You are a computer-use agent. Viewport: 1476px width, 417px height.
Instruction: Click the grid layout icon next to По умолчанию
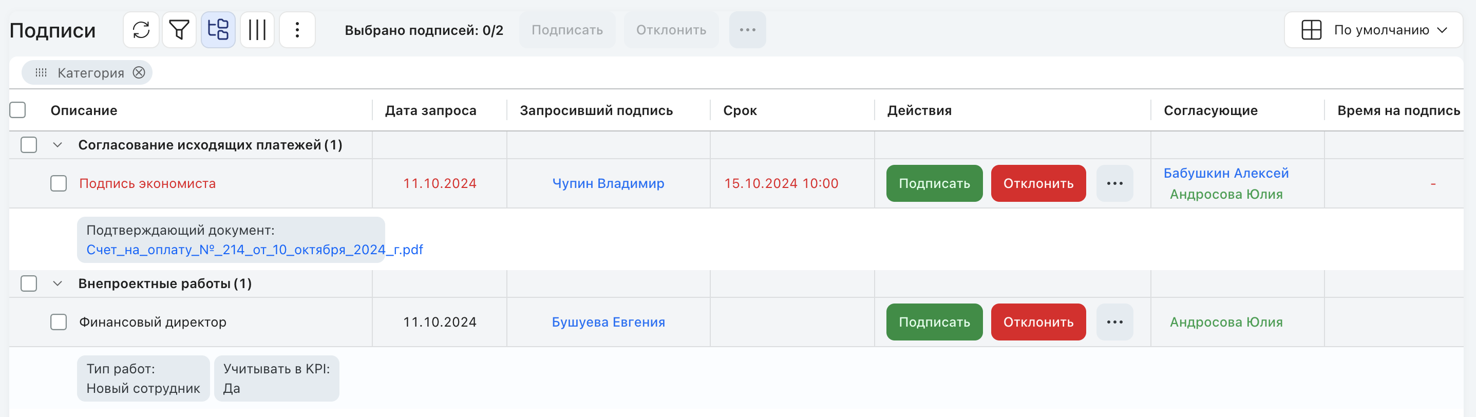pos(1311,30)
